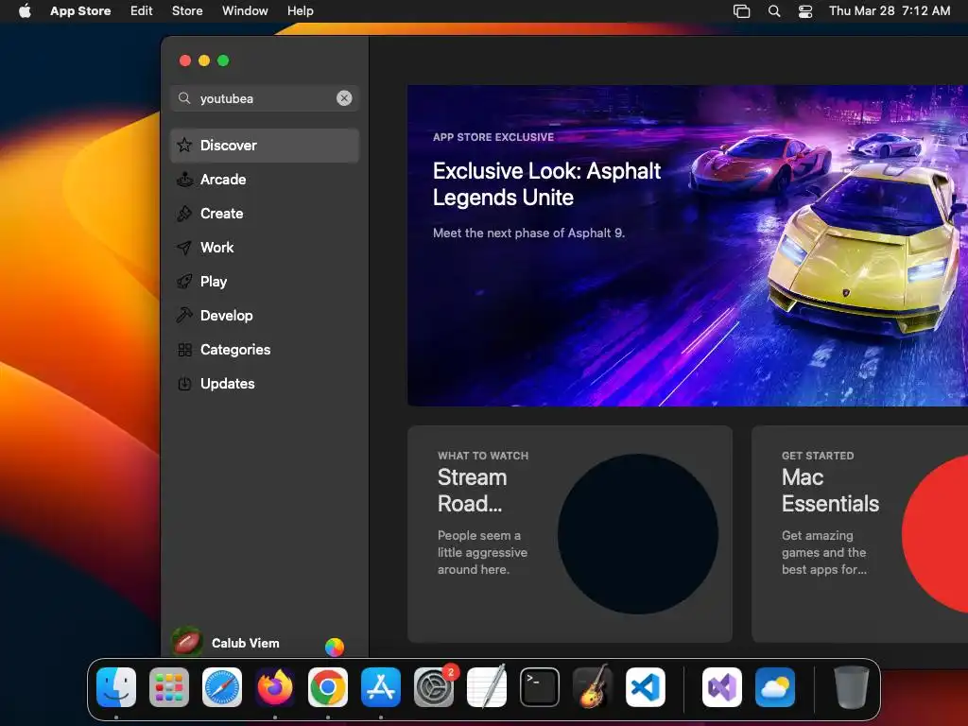
Task: Click the GET STARTED label
Action: pos(818,456)
